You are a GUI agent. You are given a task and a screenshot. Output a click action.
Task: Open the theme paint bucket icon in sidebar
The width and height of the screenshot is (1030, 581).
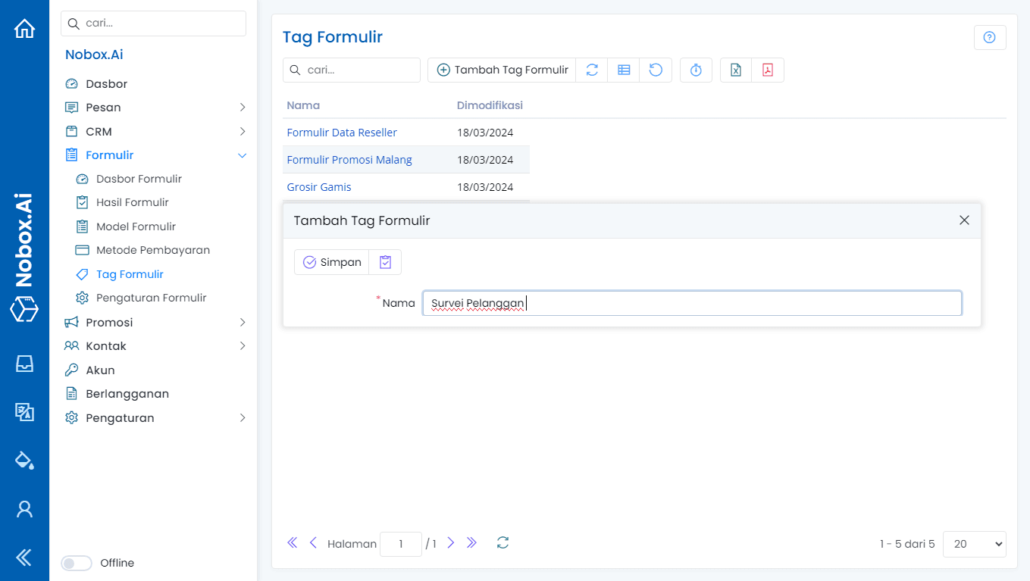[x=24, y=460]
